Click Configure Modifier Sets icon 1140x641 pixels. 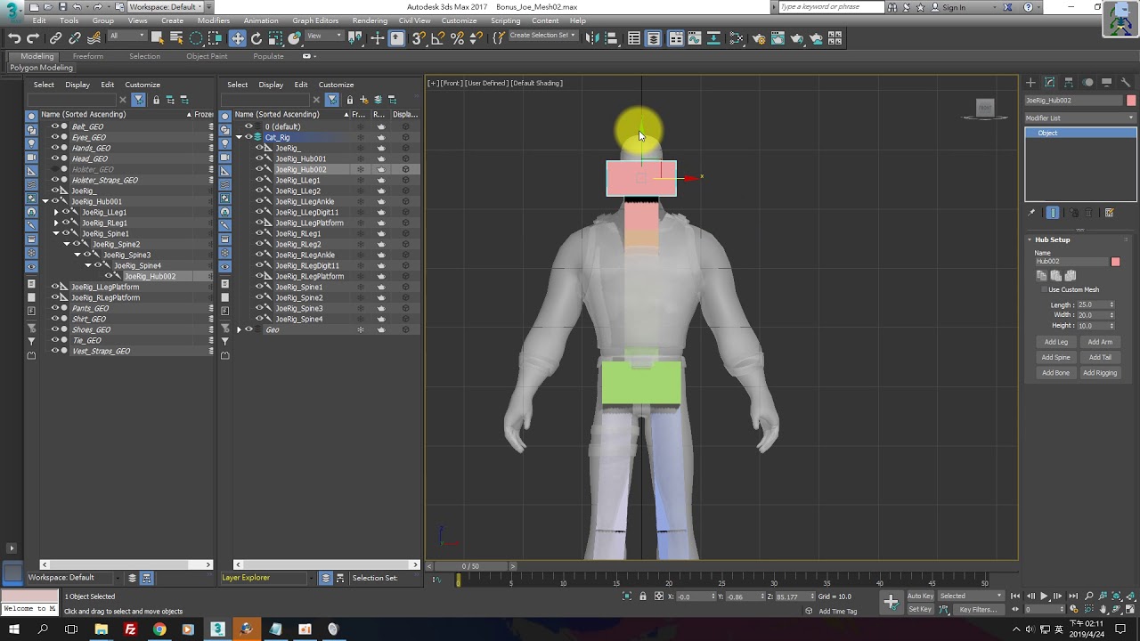[x=1109, y=213]
